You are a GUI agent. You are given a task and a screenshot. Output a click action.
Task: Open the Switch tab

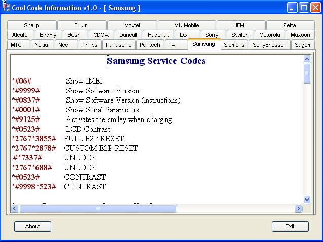coord(240,35)
